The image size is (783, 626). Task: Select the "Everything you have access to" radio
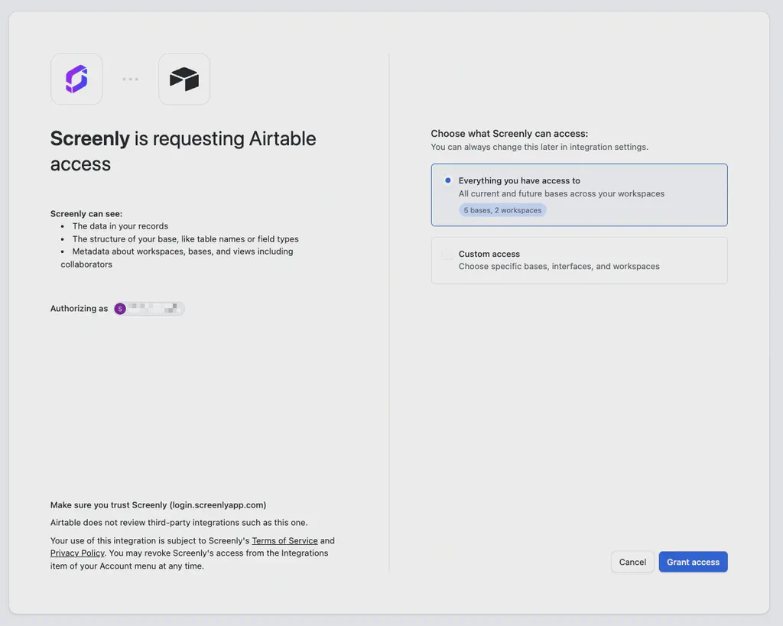448,180
